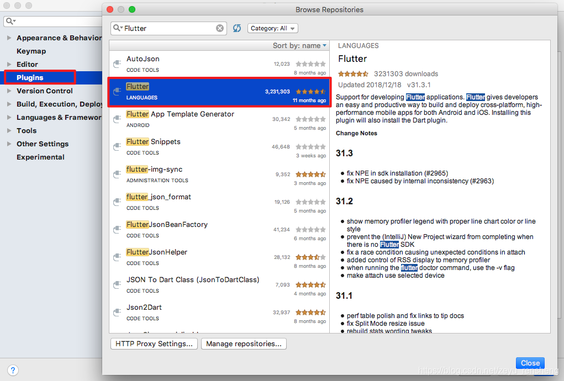Select the Json2Dart plugin
Screen dimensions: 564x381
[x=219, y=313]
